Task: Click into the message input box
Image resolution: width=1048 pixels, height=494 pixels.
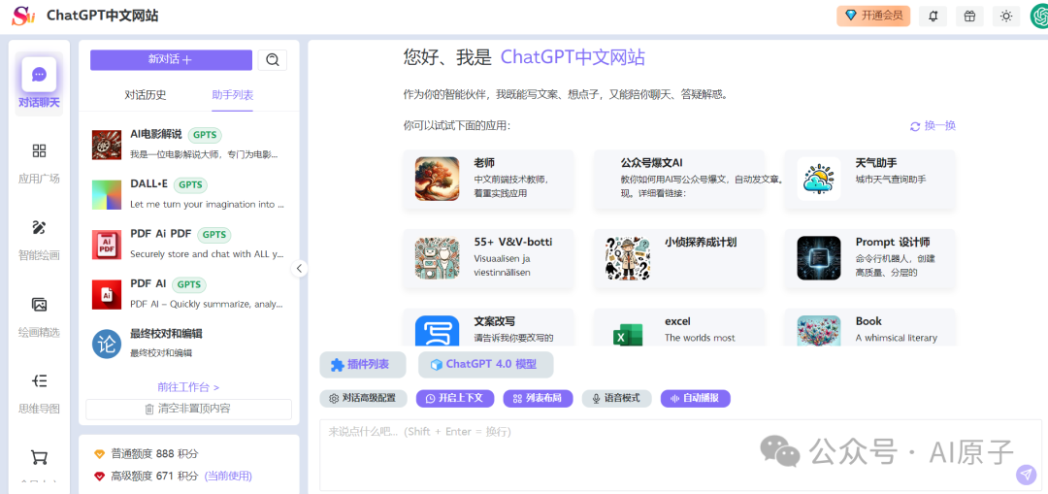Action: [x=680, y=454]
